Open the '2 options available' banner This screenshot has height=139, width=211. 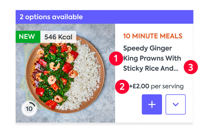[x=105, y=17]
